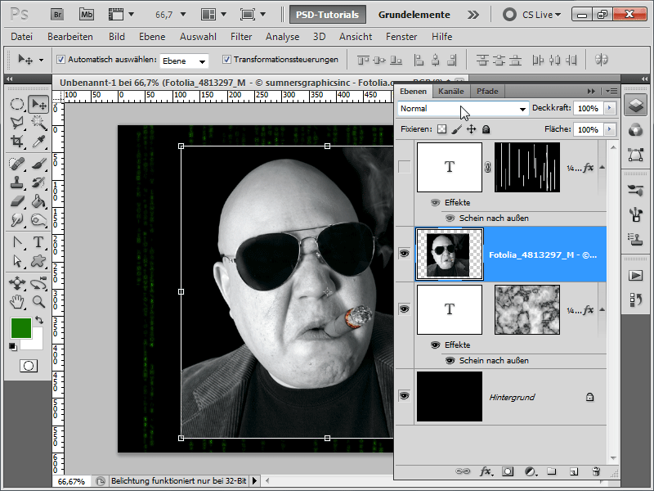The height and width of the screenshot is (491, 654).
Task: Select the Clone Stamp tool
Action: click(x=16, y=182)
